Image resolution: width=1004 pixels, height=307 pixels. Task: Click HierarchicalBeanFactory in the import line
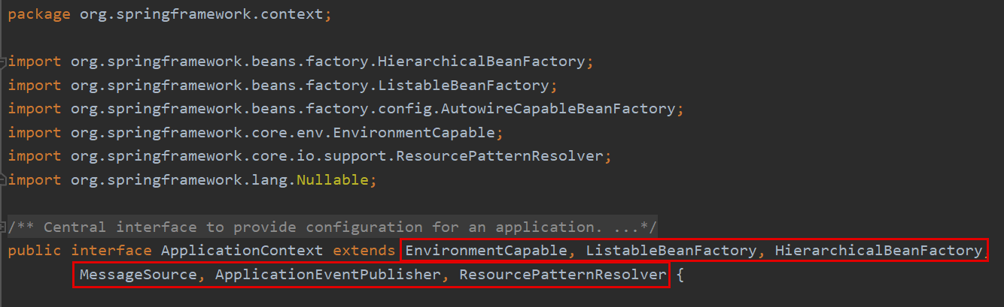481,62
